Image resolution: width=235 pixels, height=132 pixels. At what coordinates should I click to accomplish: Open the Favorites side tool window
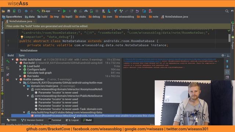[2, 107]
